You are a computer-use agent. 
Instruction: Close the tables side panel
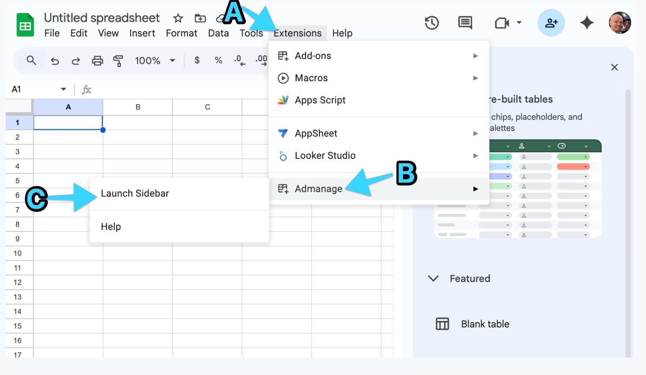click(x=615, y=67)
